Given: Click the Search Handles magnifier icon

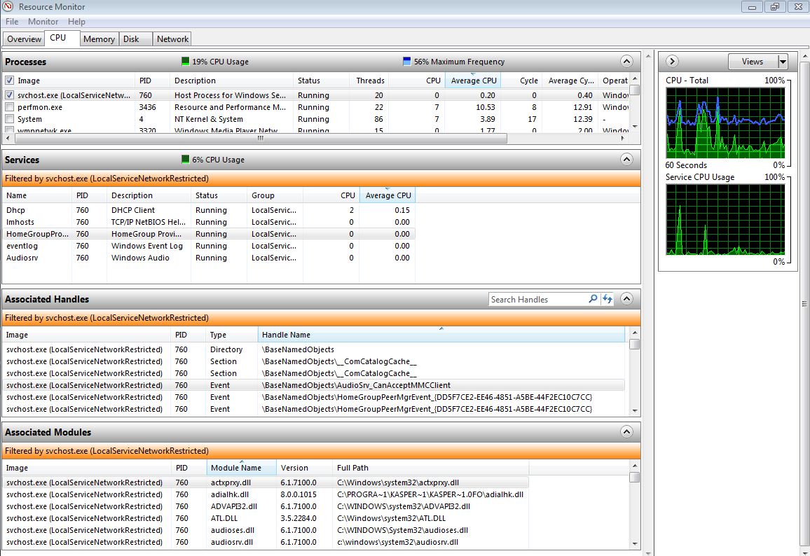Looking at the screenshot, I should click(593, 299).
